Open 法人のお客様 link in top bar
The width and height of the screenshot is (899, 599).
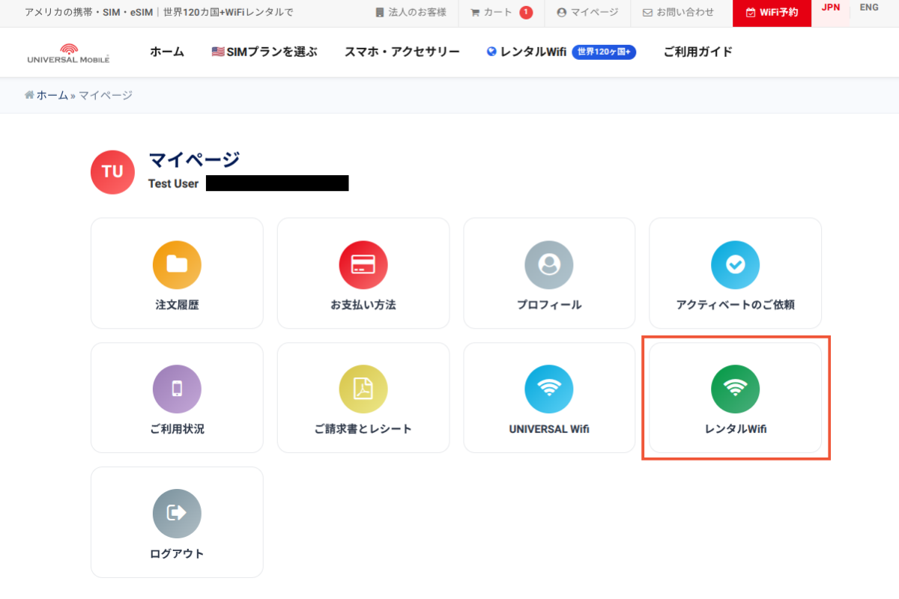411,12
